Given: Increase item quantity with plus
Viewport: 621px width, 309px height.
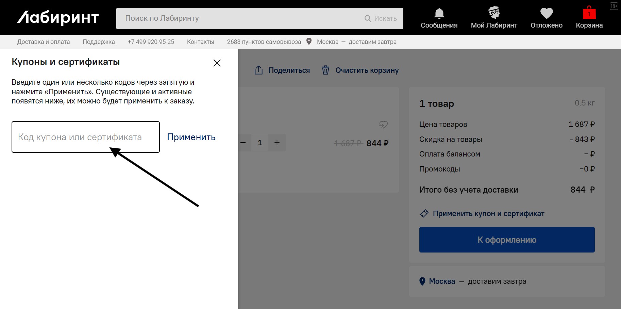Looking at the screenshot, I should click(x=277, y=143).
